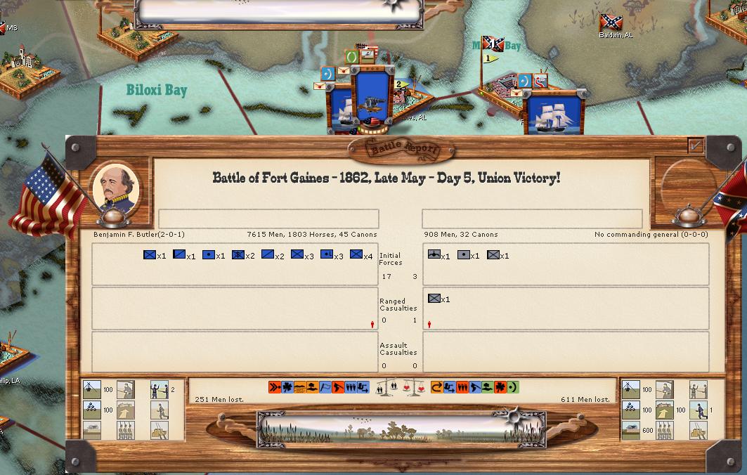Click the terrain landscape banner at bottom
The image size is (747, 475).
[401, 429]
